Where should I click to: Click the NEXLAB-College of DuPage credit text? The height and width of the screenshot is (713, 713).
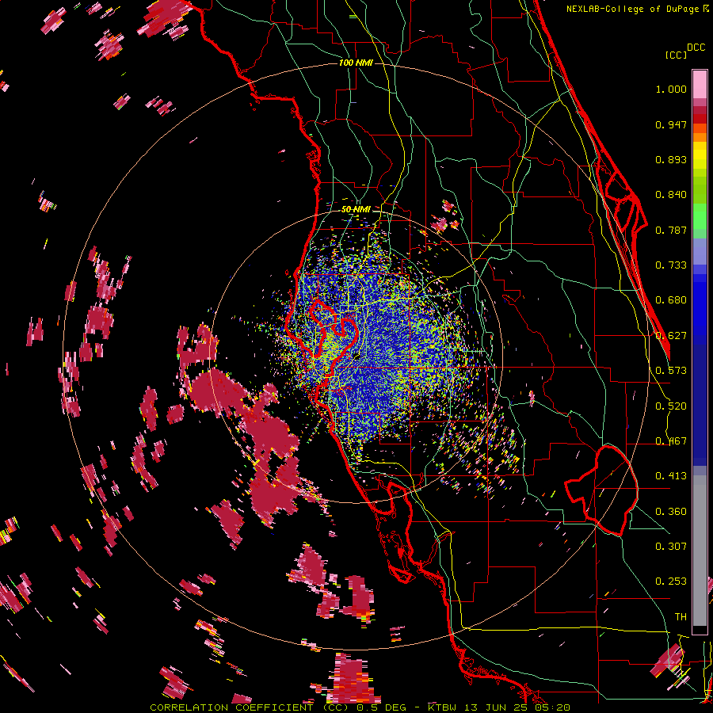pos(634,9)
